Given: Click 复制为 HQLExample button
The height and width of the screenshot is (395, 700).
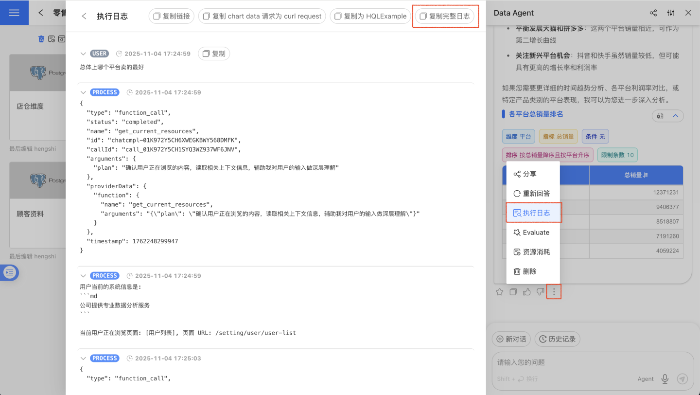Looking at the screenshot, I should [x=370, y=16].
